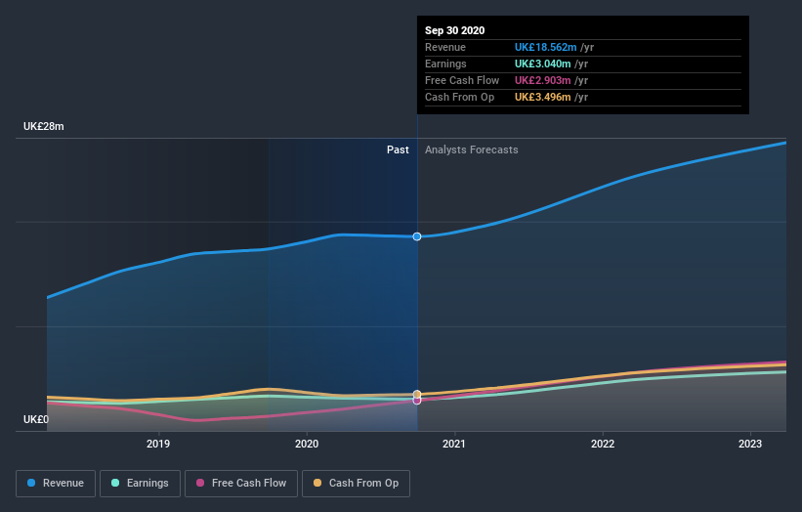Click the Analysts Forecasts label

pyautogui.click(x=471, y=149)
